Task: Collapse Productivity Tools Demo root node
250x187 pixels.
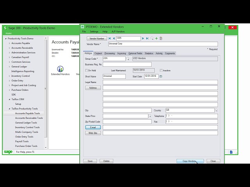Action: [x=6, y=39]
